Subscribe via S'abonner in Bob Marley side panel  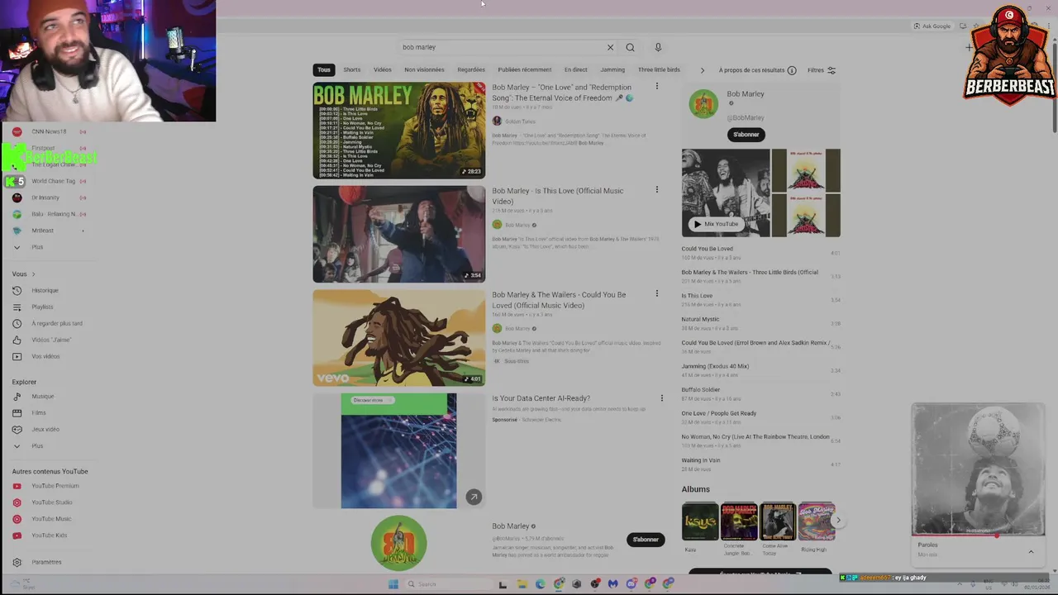click(x=746, y=135)
